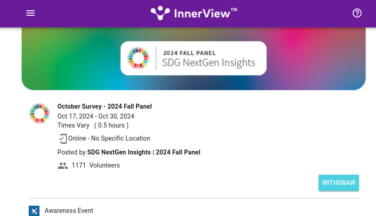Click the Online - No Specific Location text

tap(109, 138)
